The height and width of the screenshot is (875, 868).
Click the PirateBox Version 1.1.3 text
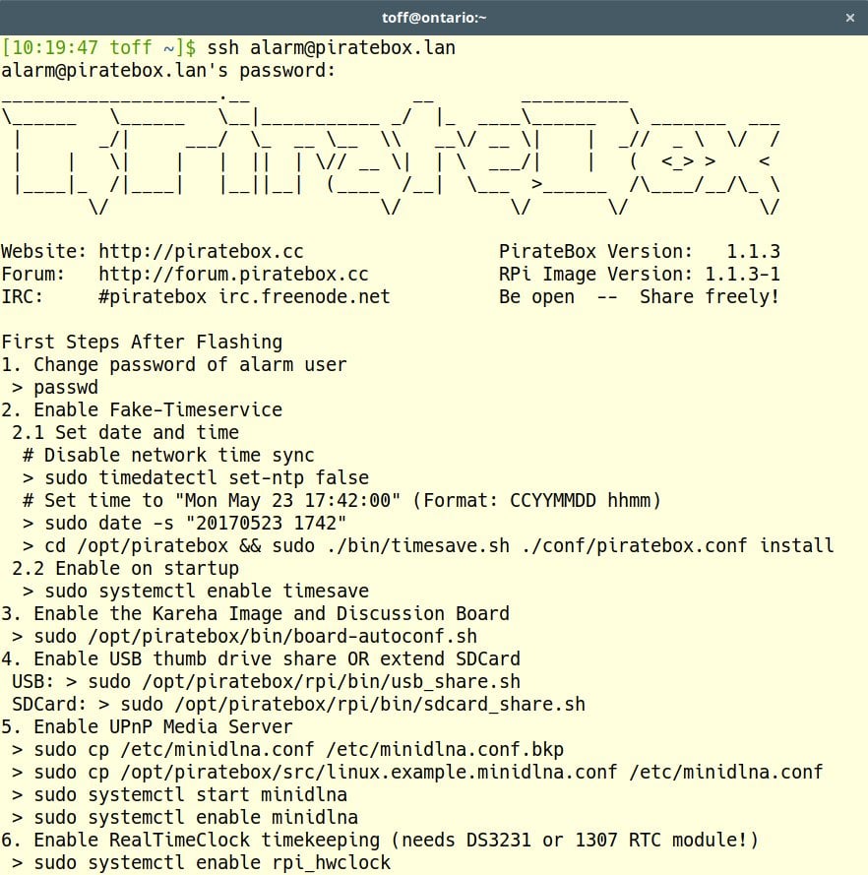639,251
